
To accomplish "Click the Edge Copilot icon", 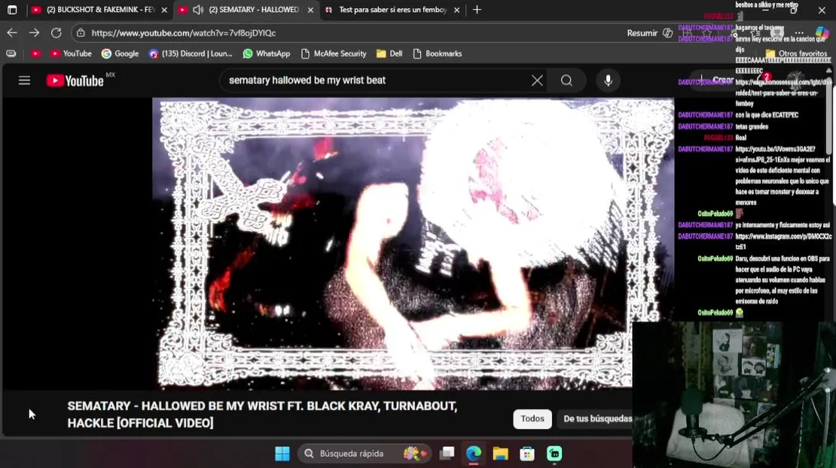I will click(822, 32).
